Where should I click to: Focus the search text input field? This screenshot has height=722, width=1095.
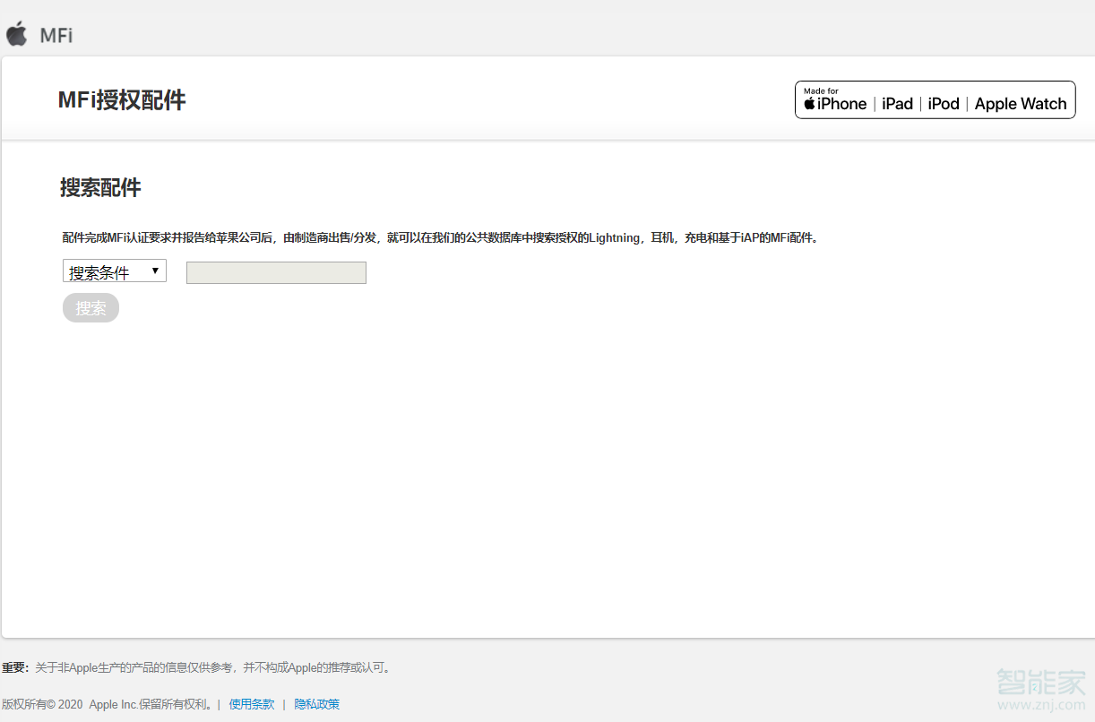[x=276, y=272]
